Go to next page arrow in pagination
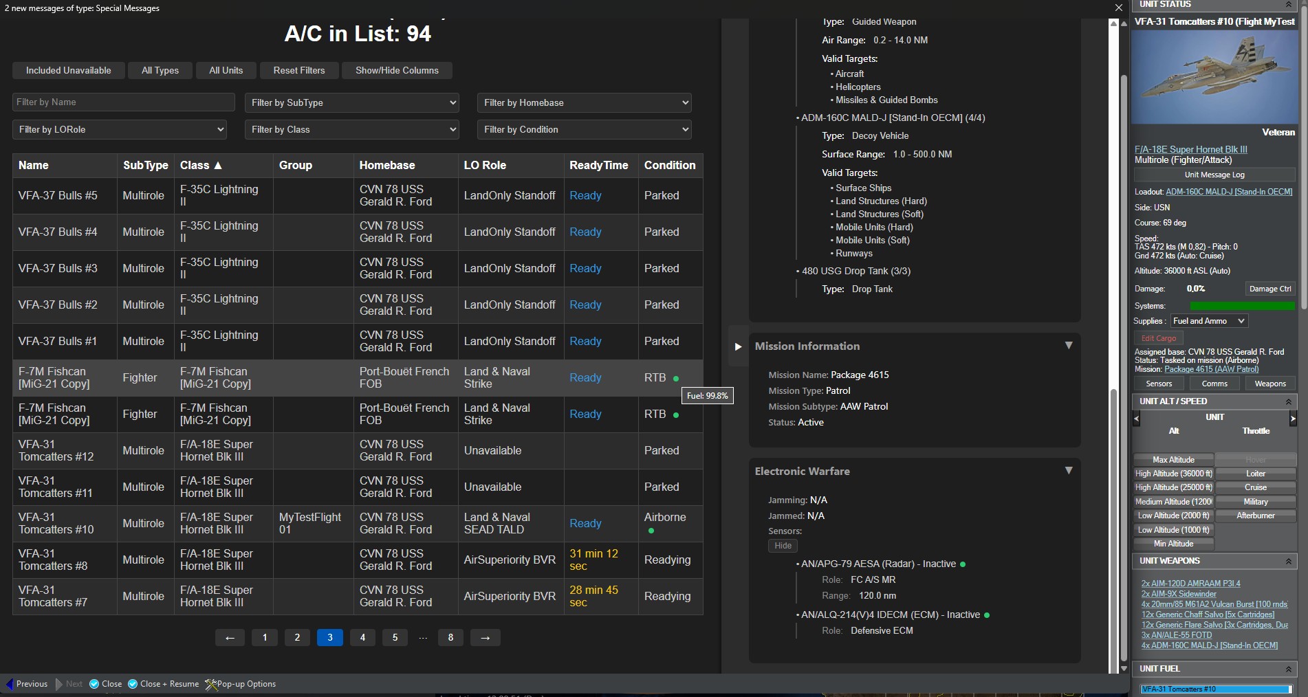Image resolution: width=1308 pixels, height=697 pixels. point(485,638)
